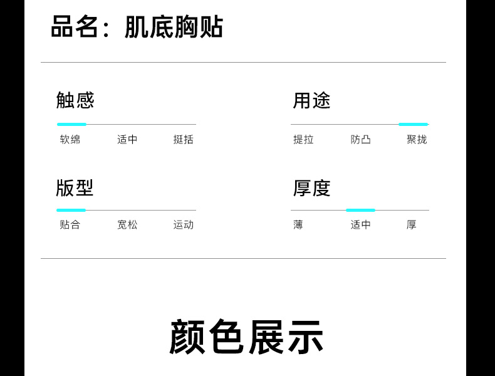Select 贴合 under 版型

pos(70,224)
